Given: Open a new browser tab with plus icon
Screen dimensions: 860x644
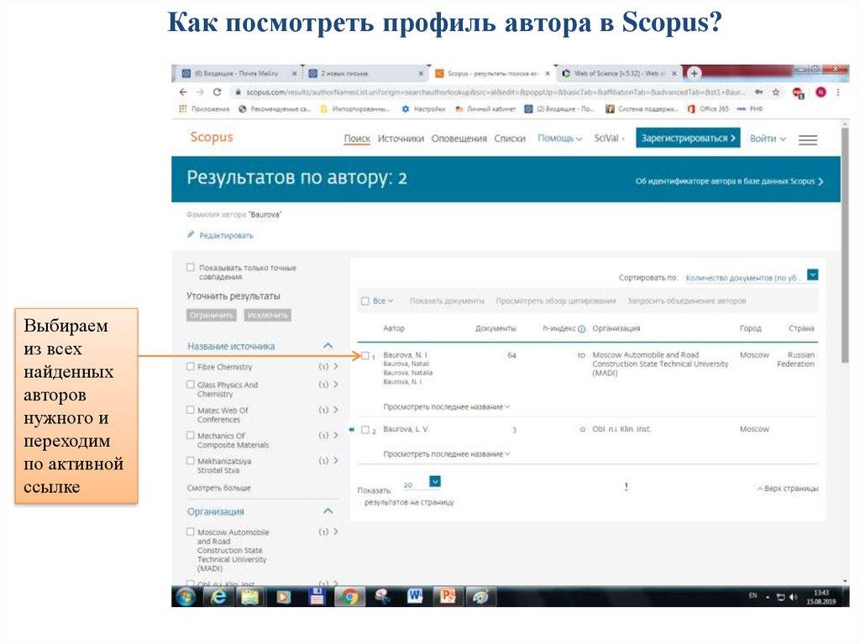Looking at the screenshot, I should pyautogui.click(x=695, y=73).
